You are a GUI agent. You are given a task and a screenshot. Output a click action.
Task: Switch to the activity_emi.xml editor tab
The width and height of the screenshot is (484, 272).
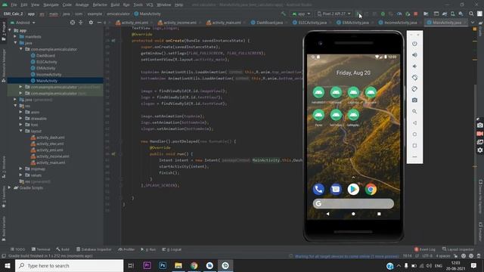132,23
